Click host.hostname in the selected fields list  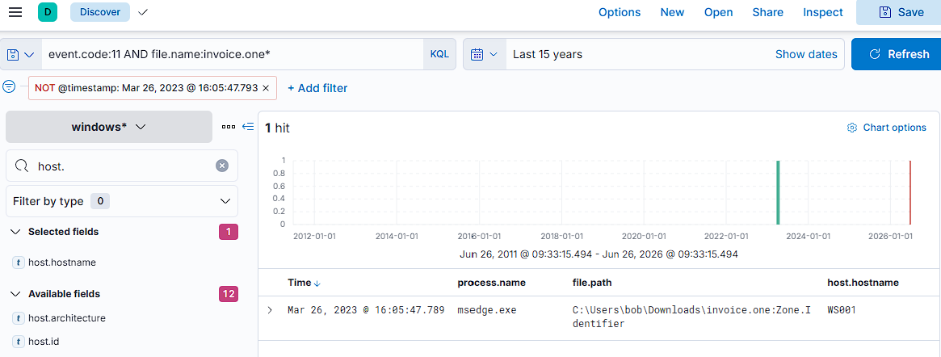[62, 262]
